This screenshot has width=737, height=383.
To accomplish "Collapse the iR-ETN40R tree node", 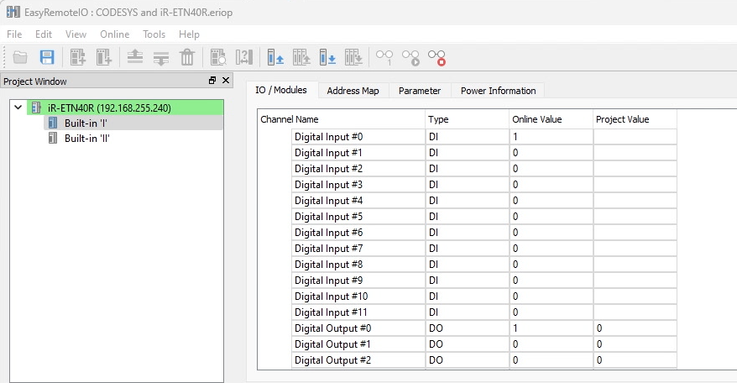I will [18, 108].
